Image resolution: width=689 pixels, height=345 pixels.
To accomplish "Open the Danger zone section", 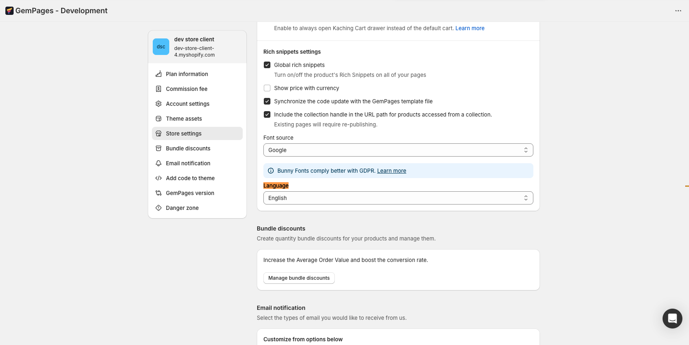I will pos(182,208).
